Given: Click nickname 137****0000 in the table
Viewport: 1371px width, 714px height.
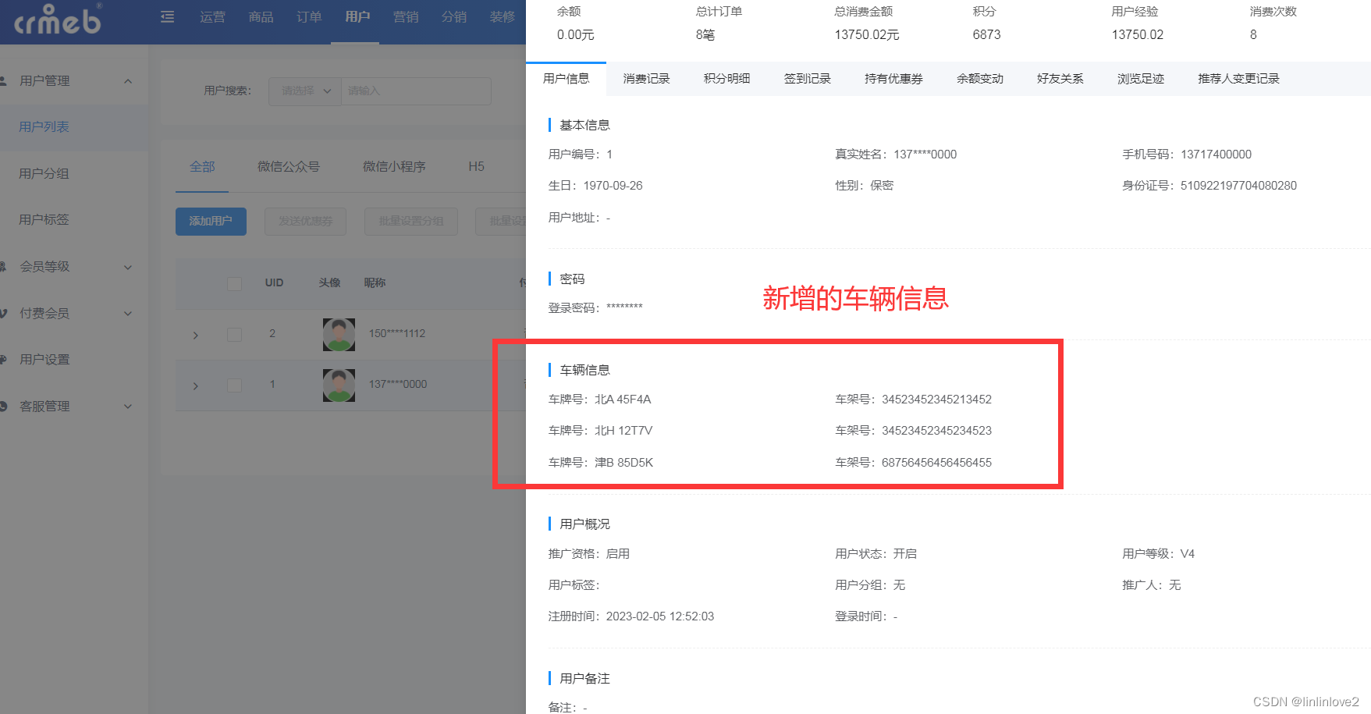Looking at the screenshot, I should pyautogui.click(x=398, y=384).
